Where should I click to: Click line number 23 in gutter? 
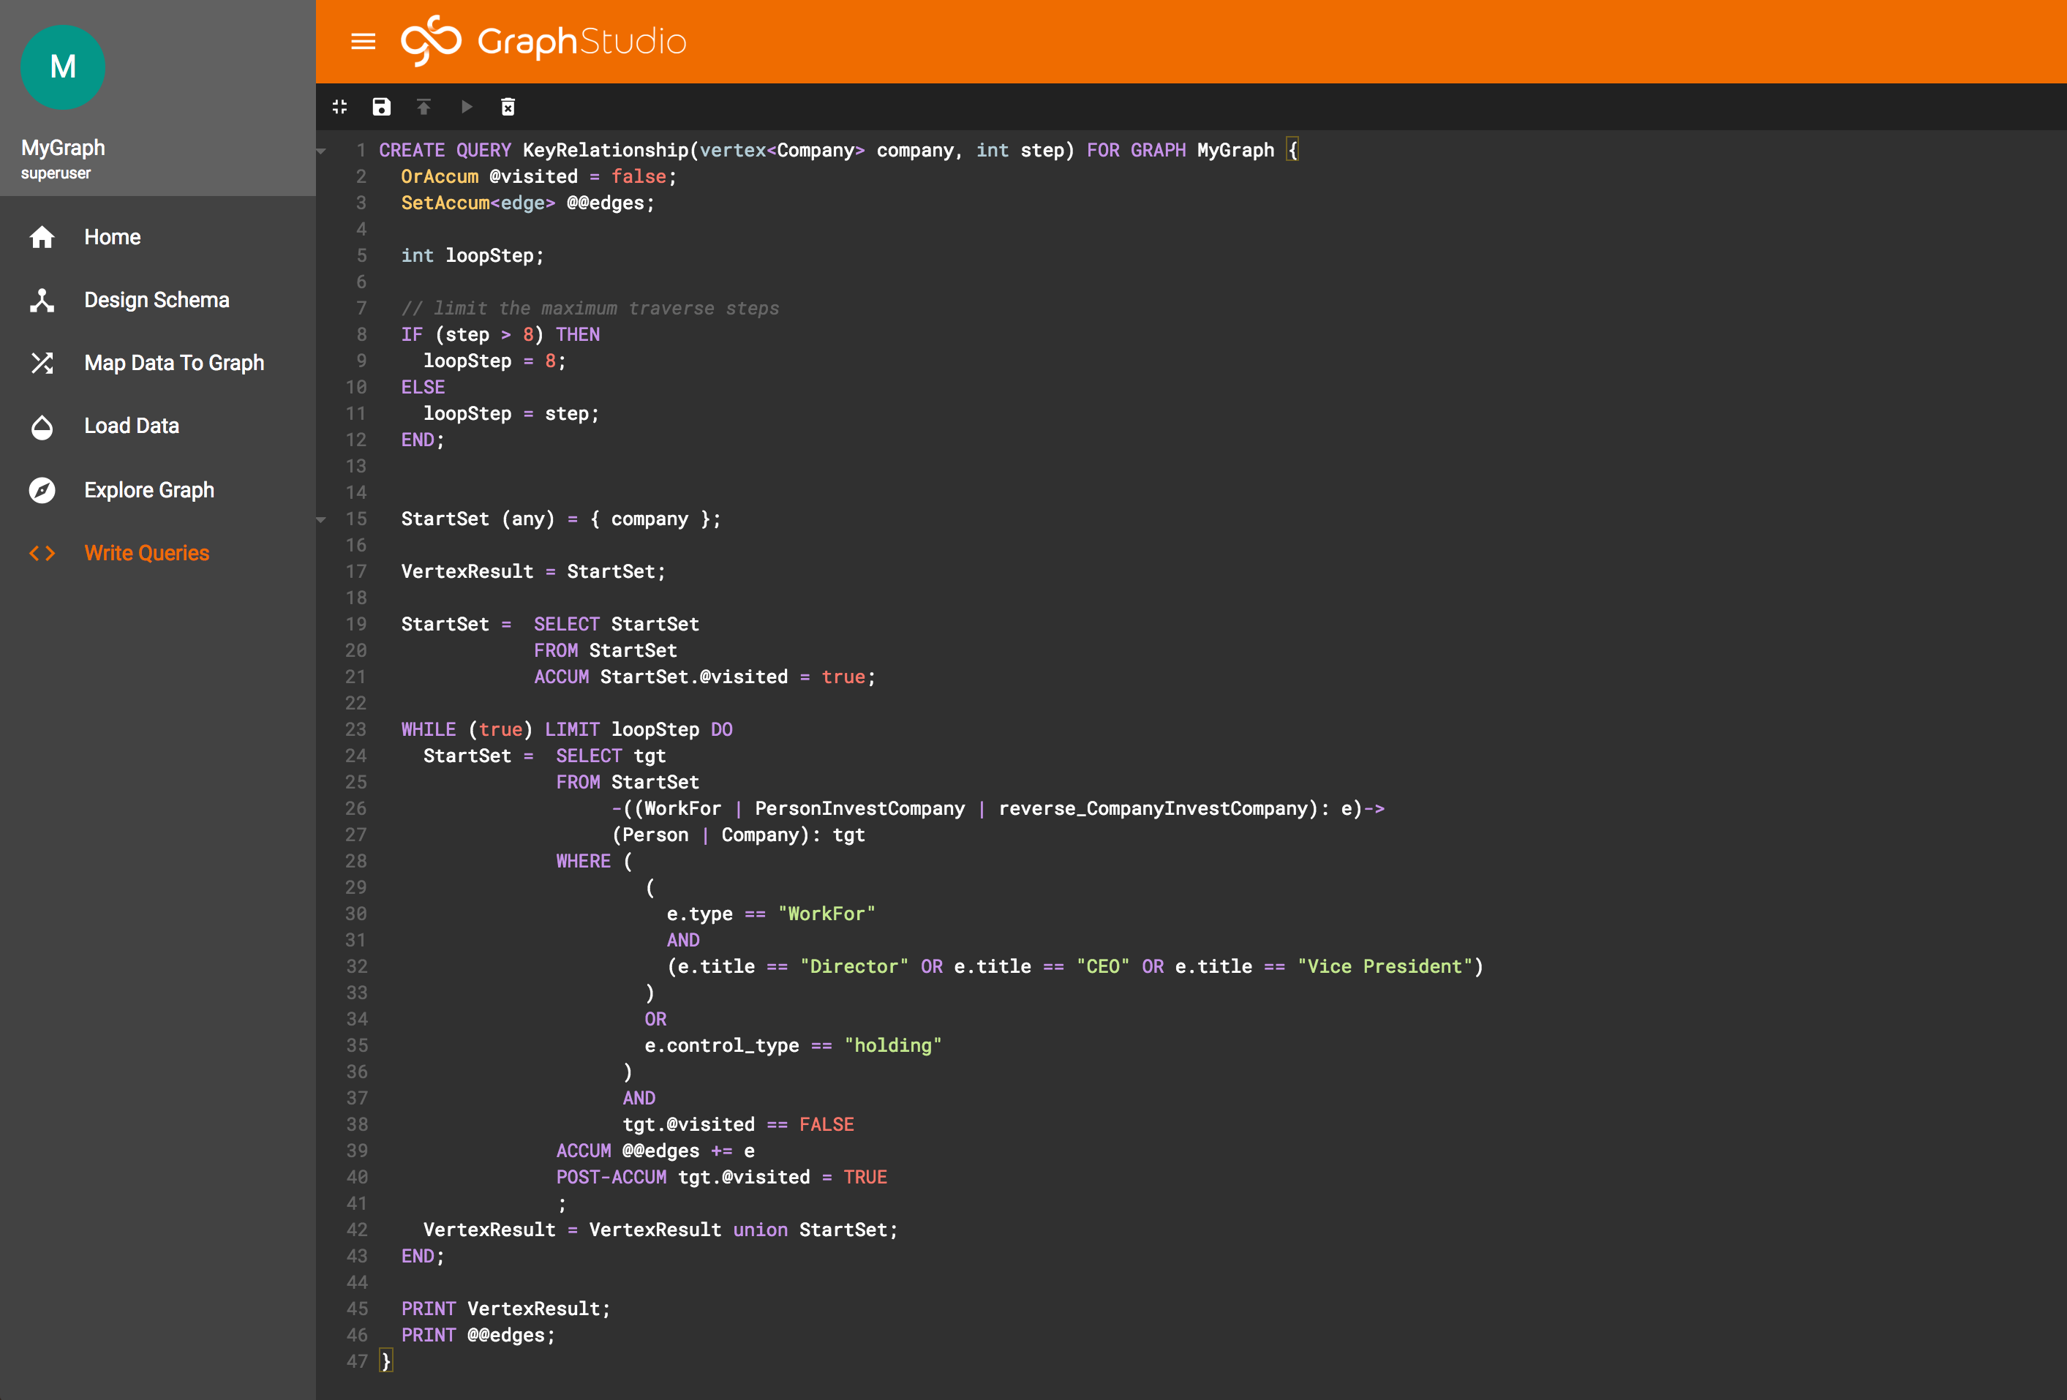tap(355, 729)
